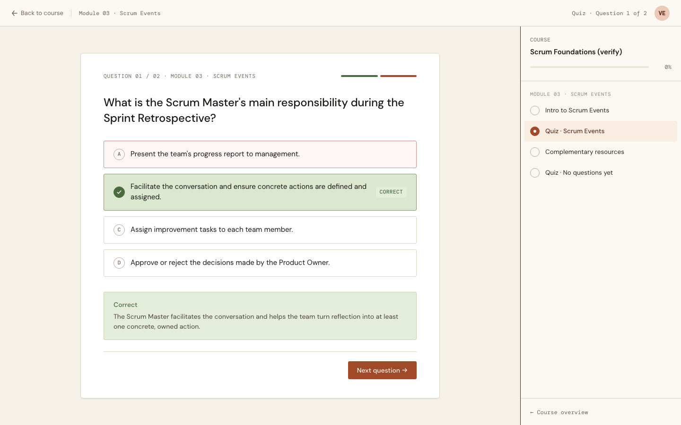Click the red second question progress segment

pos(398,76)
